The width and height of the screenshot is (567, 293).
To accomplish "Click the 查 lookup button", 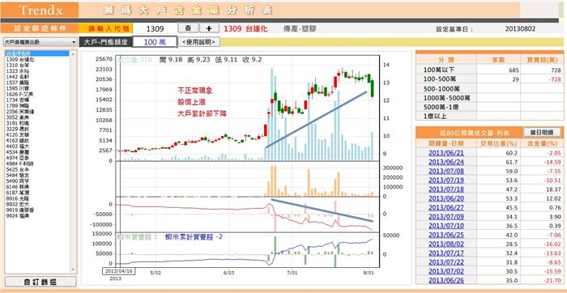I will (188, 28).
